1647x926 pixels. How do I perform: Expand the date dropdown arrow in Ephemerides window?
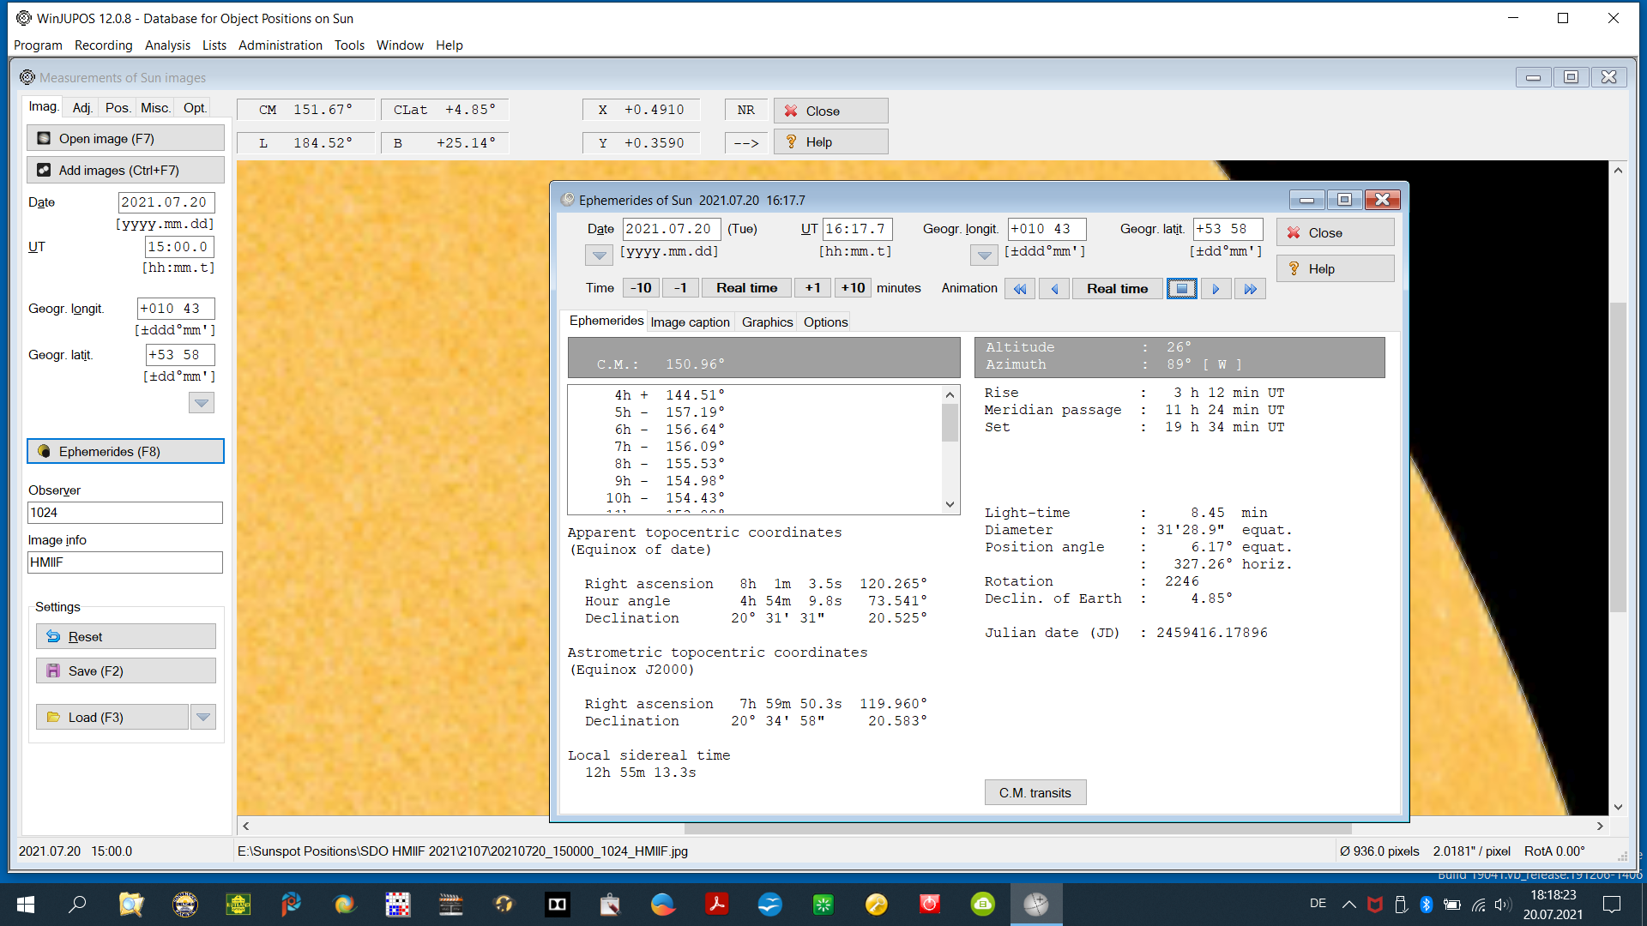[x=598, y=255]
